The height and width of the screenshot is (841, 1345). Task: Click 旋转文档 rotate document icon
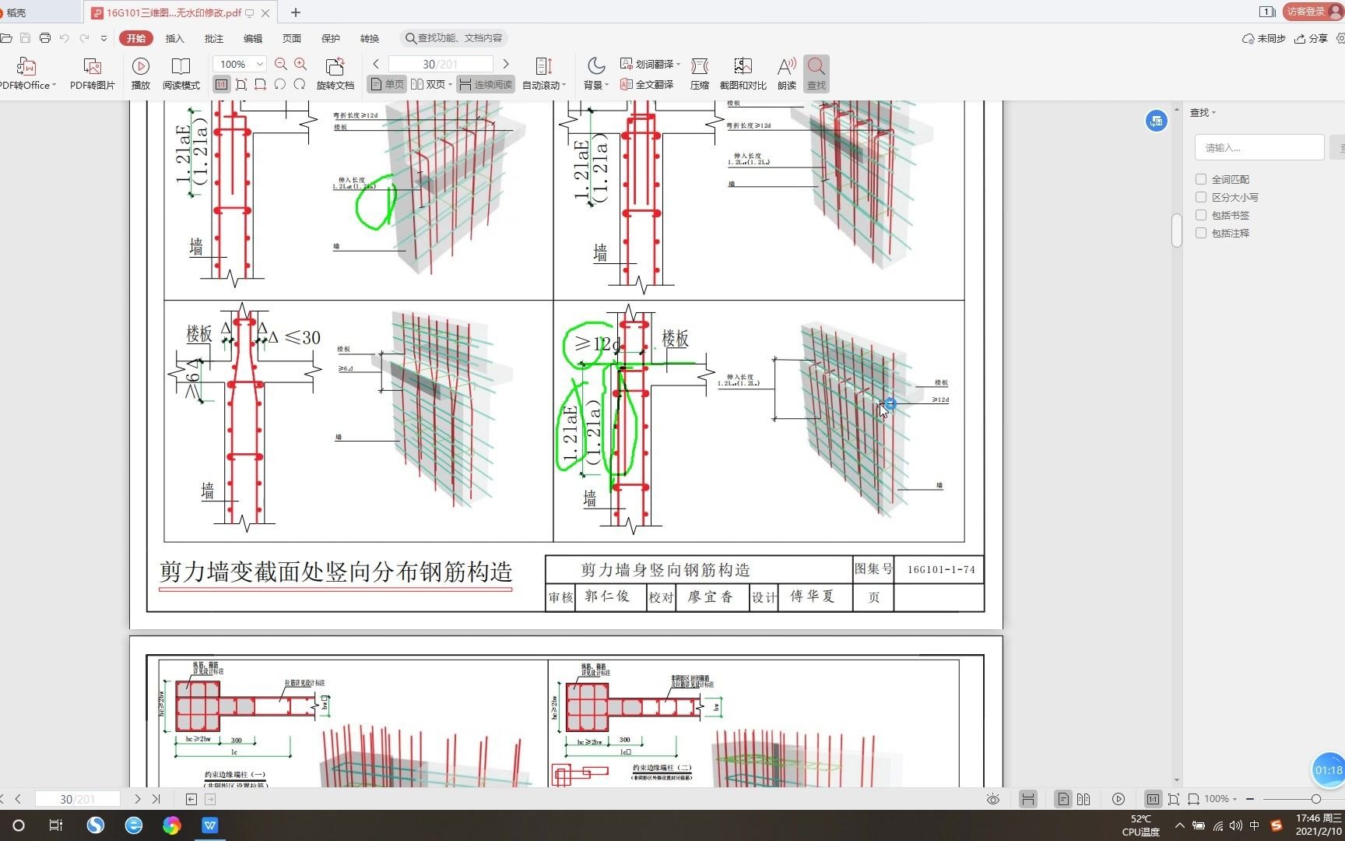[335, 73]
